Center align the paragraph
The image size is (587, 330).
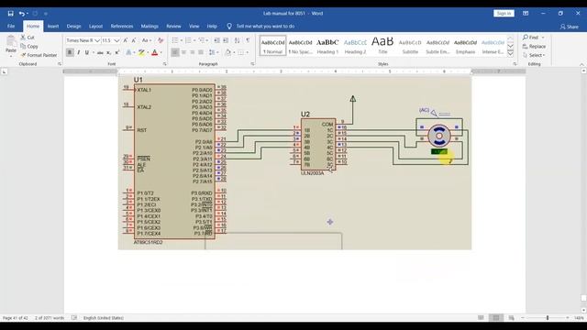(x=183, y=53)
